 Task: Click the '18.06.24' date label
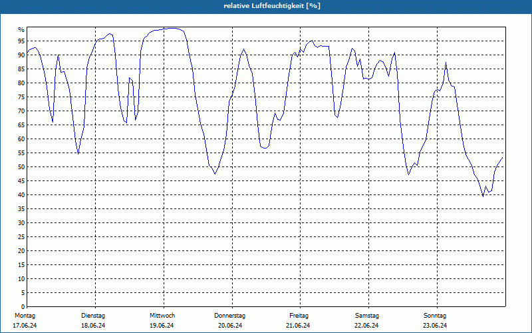93,326
